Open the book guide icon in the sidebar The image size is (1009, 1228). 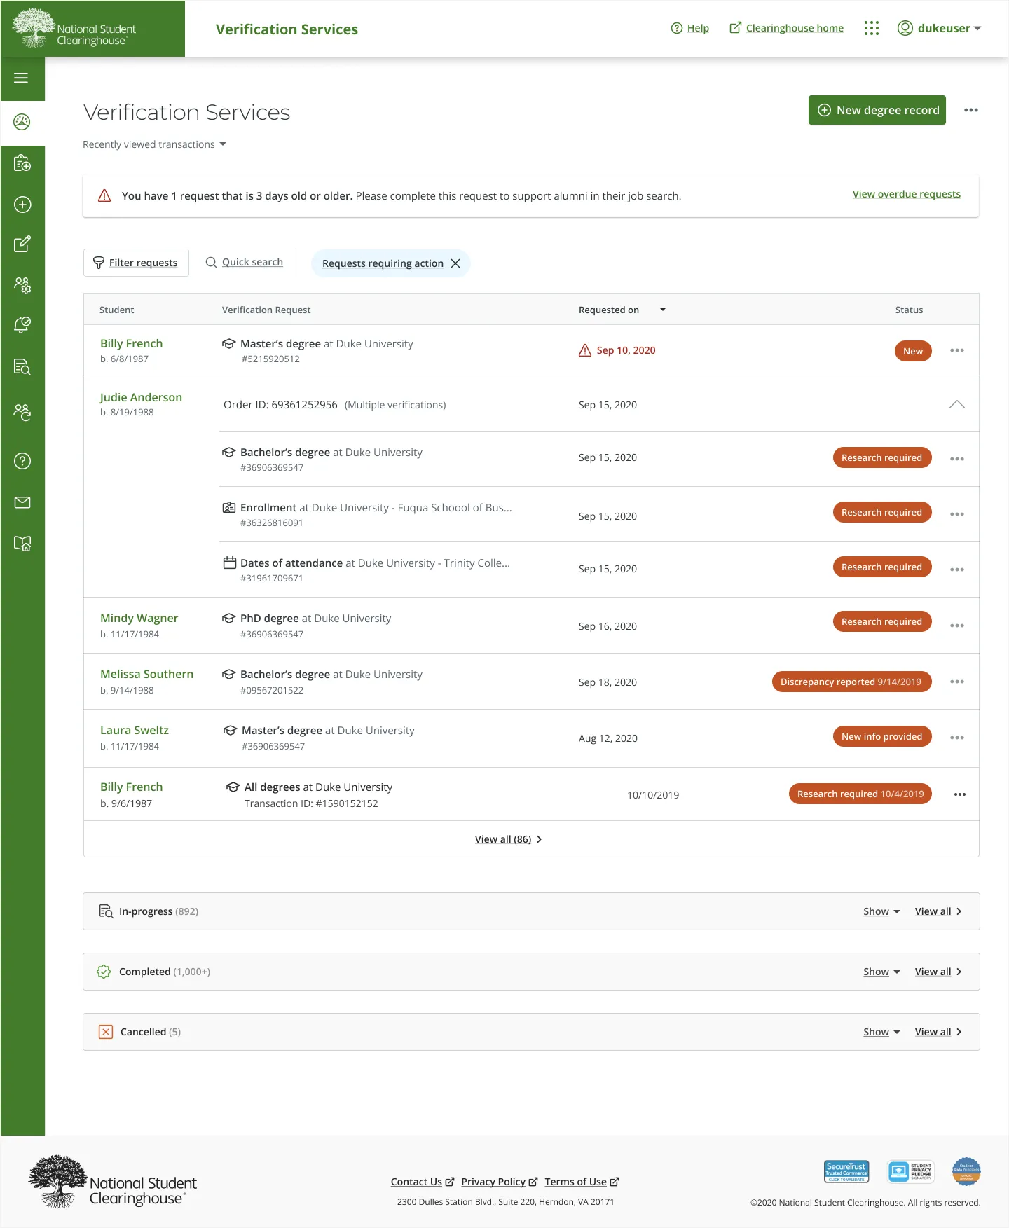pos(22,544)
